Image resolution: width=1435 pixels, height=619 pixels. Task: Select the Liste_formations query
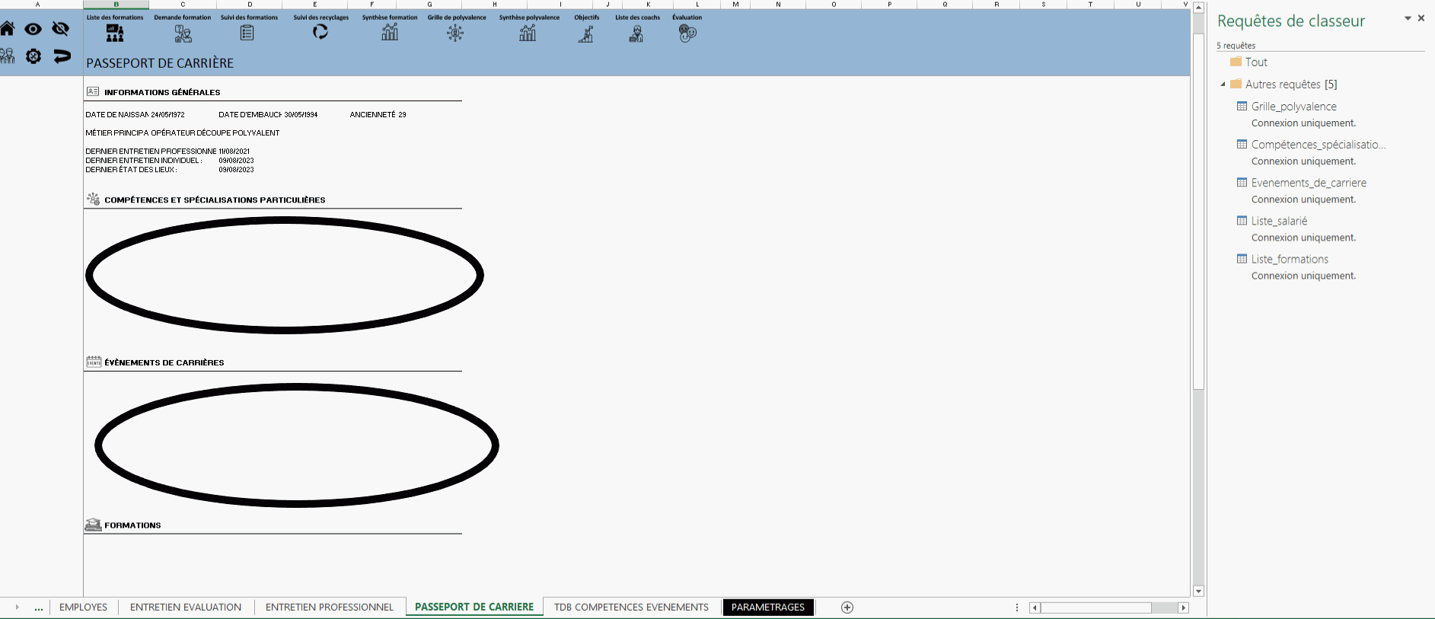tap(1290, 259)
